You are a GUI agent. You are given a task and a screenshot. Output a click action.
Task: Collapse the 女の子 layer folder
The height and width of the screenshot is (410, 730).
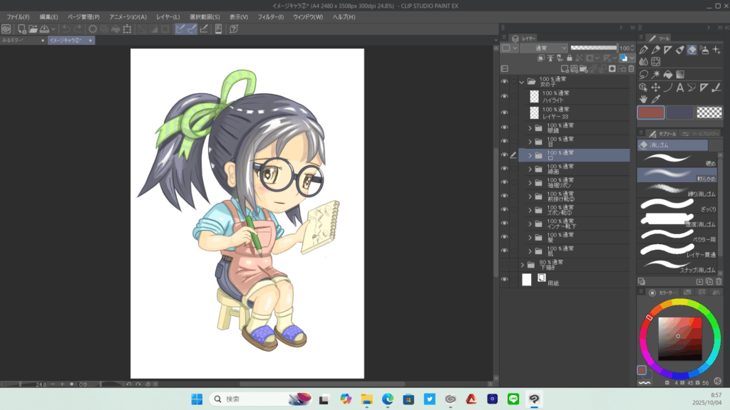522,82
